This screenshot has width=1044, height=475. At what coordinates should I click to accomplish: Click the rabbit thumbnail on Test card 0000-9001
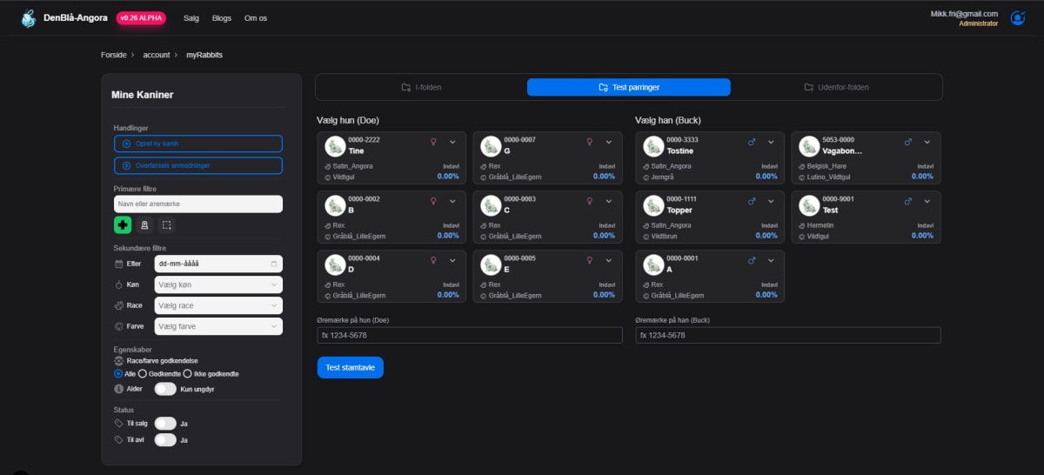click(809, 205)
